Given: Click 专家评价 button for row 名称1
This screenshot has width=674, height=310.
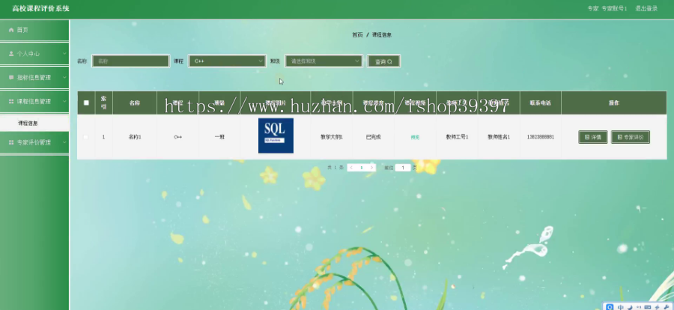Looking at the screenshot, I should click(x=630, y=137).
